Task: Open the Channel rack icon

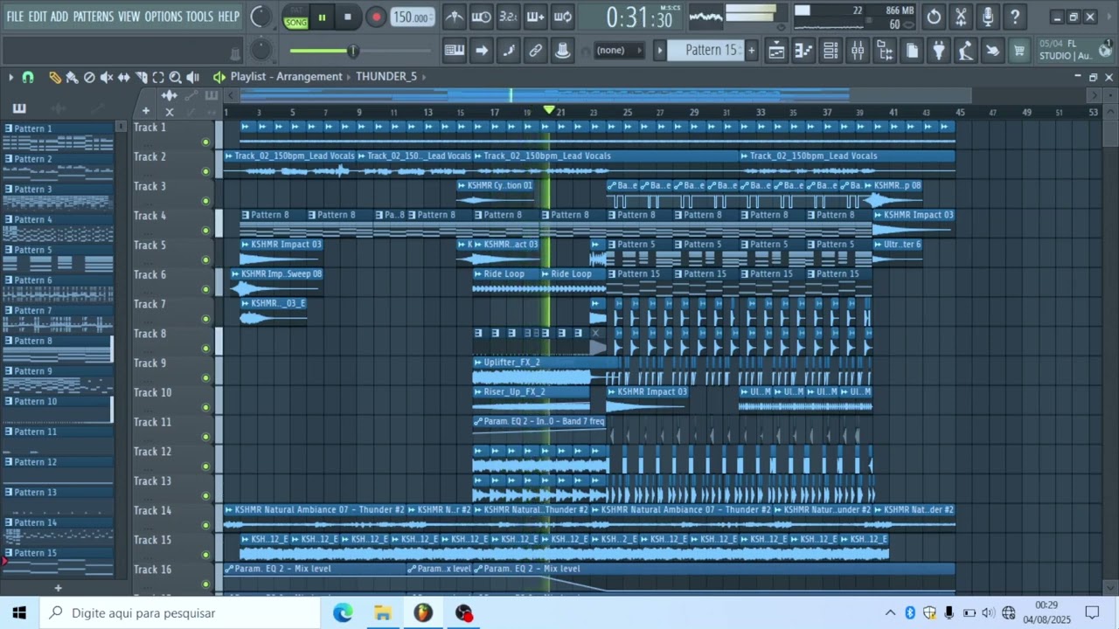Action: [831, 51]
